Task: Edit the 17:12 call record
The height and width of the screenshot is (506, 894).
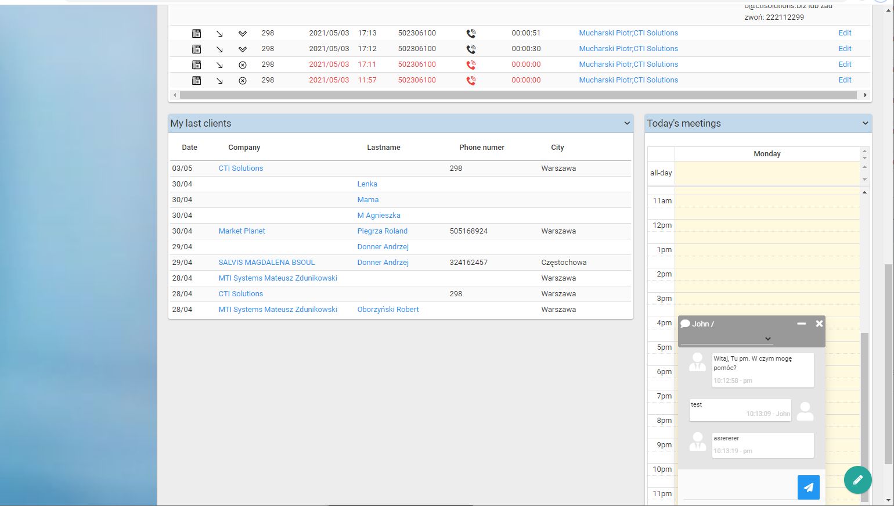Action: (845, 49)
